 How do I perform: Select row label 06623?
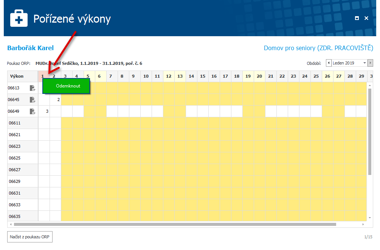[14, 146]
